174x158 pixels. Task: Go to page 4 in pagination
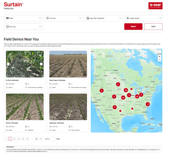click(x=23, y=139)
